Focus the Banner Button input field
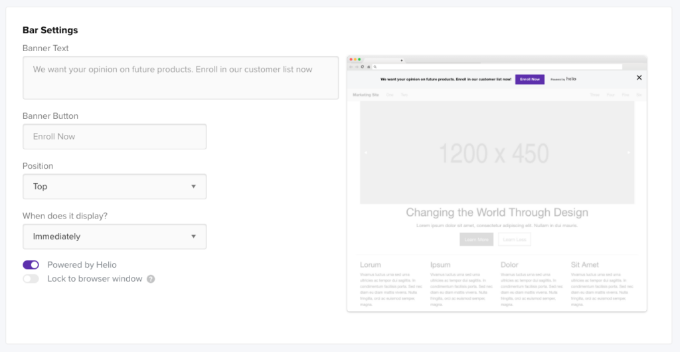Screen dimensions: 680x352 (x=114, y=137)
